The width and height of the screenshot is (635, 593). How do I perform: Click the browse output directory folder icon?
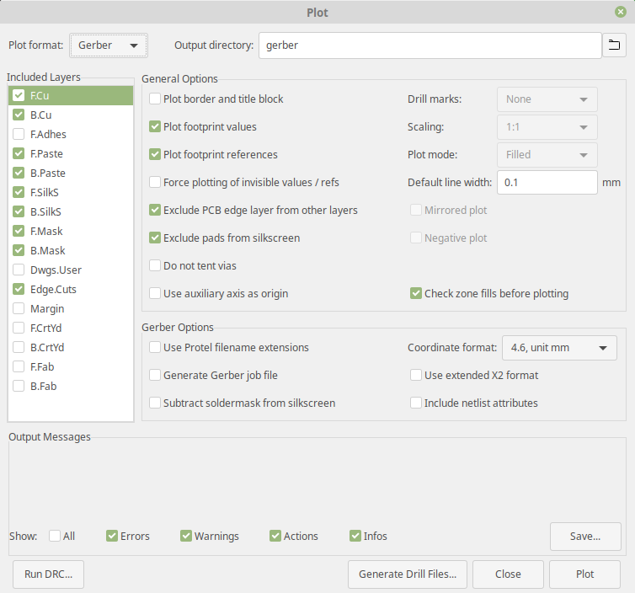pos(614,45)
